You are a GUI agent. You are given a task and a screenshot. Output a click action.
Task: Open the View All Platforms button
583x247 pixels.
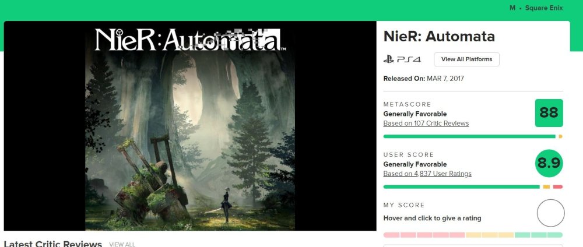pyautogui.click(x=466, y=59)
